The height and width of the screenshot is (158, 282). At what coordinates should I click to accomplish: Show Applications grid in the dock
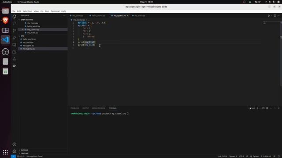point(5,152)
